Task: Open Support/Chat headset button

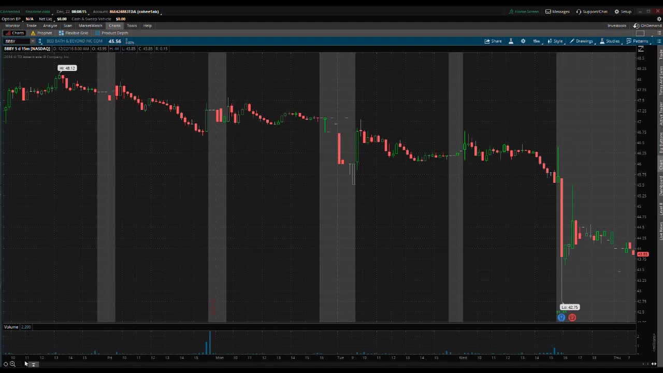Action: [592, 11]
